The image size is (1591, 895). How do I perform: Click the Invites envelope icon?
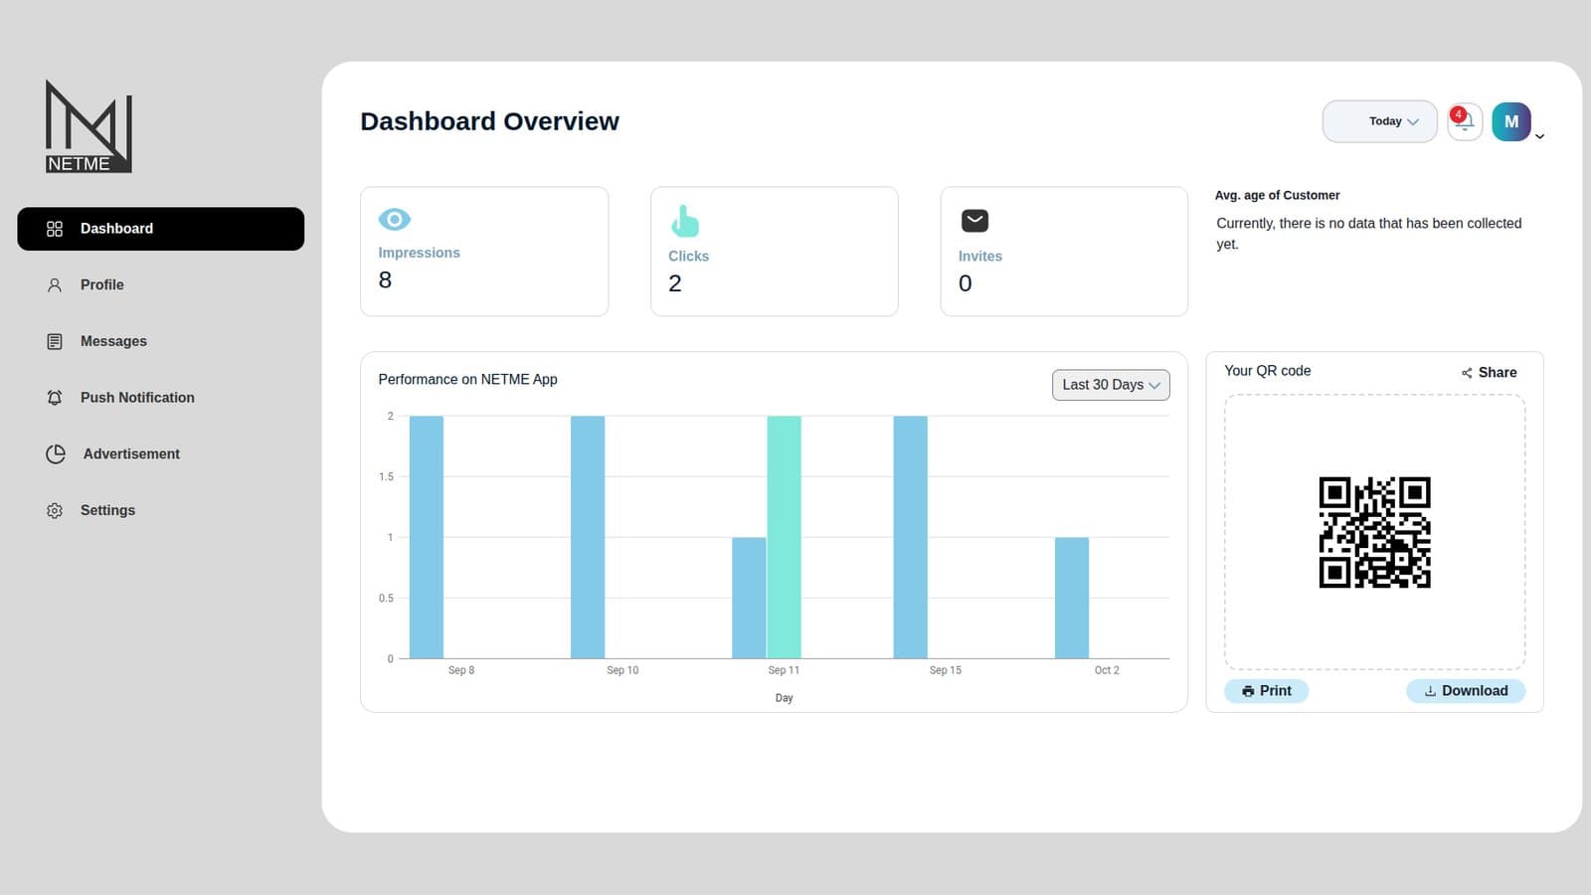coord(974,221)
